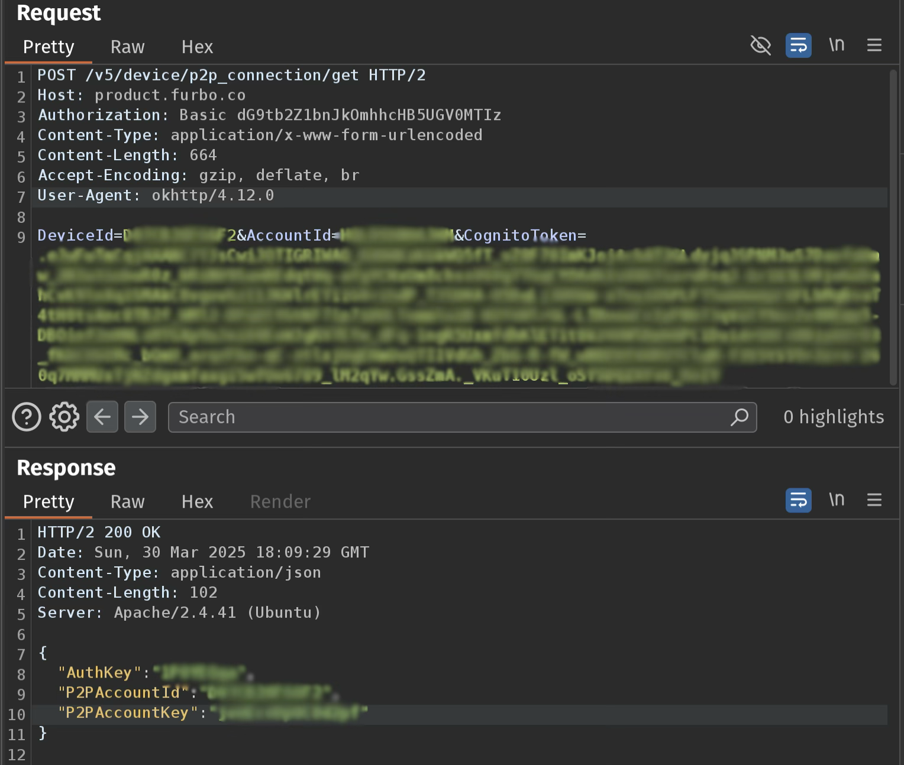Toggle line wrap in Response panel

point(799,500)
